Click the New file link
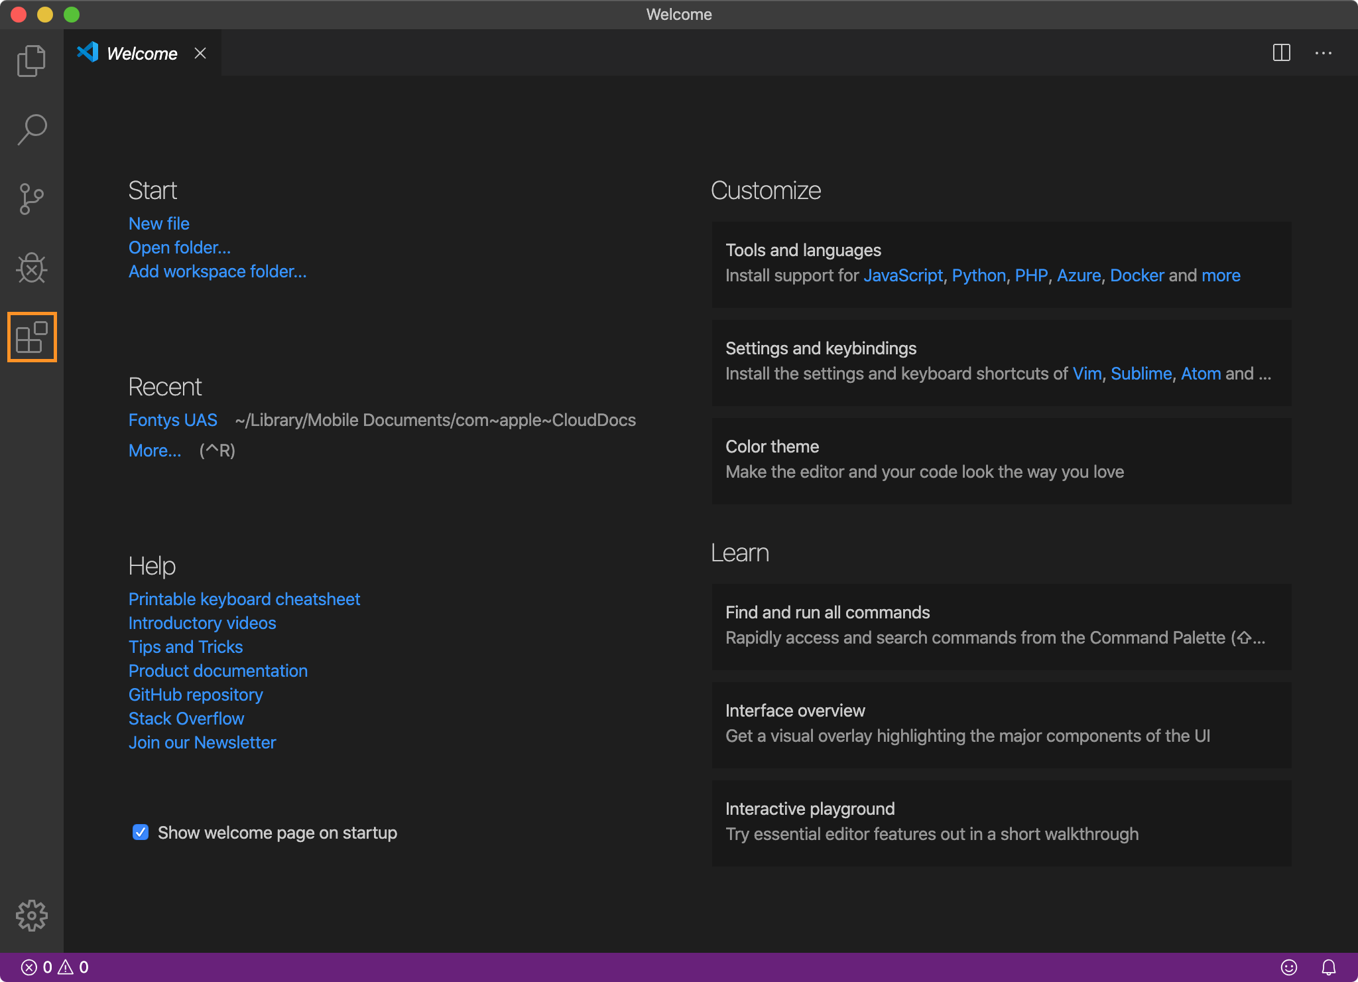 coord(158,224)
